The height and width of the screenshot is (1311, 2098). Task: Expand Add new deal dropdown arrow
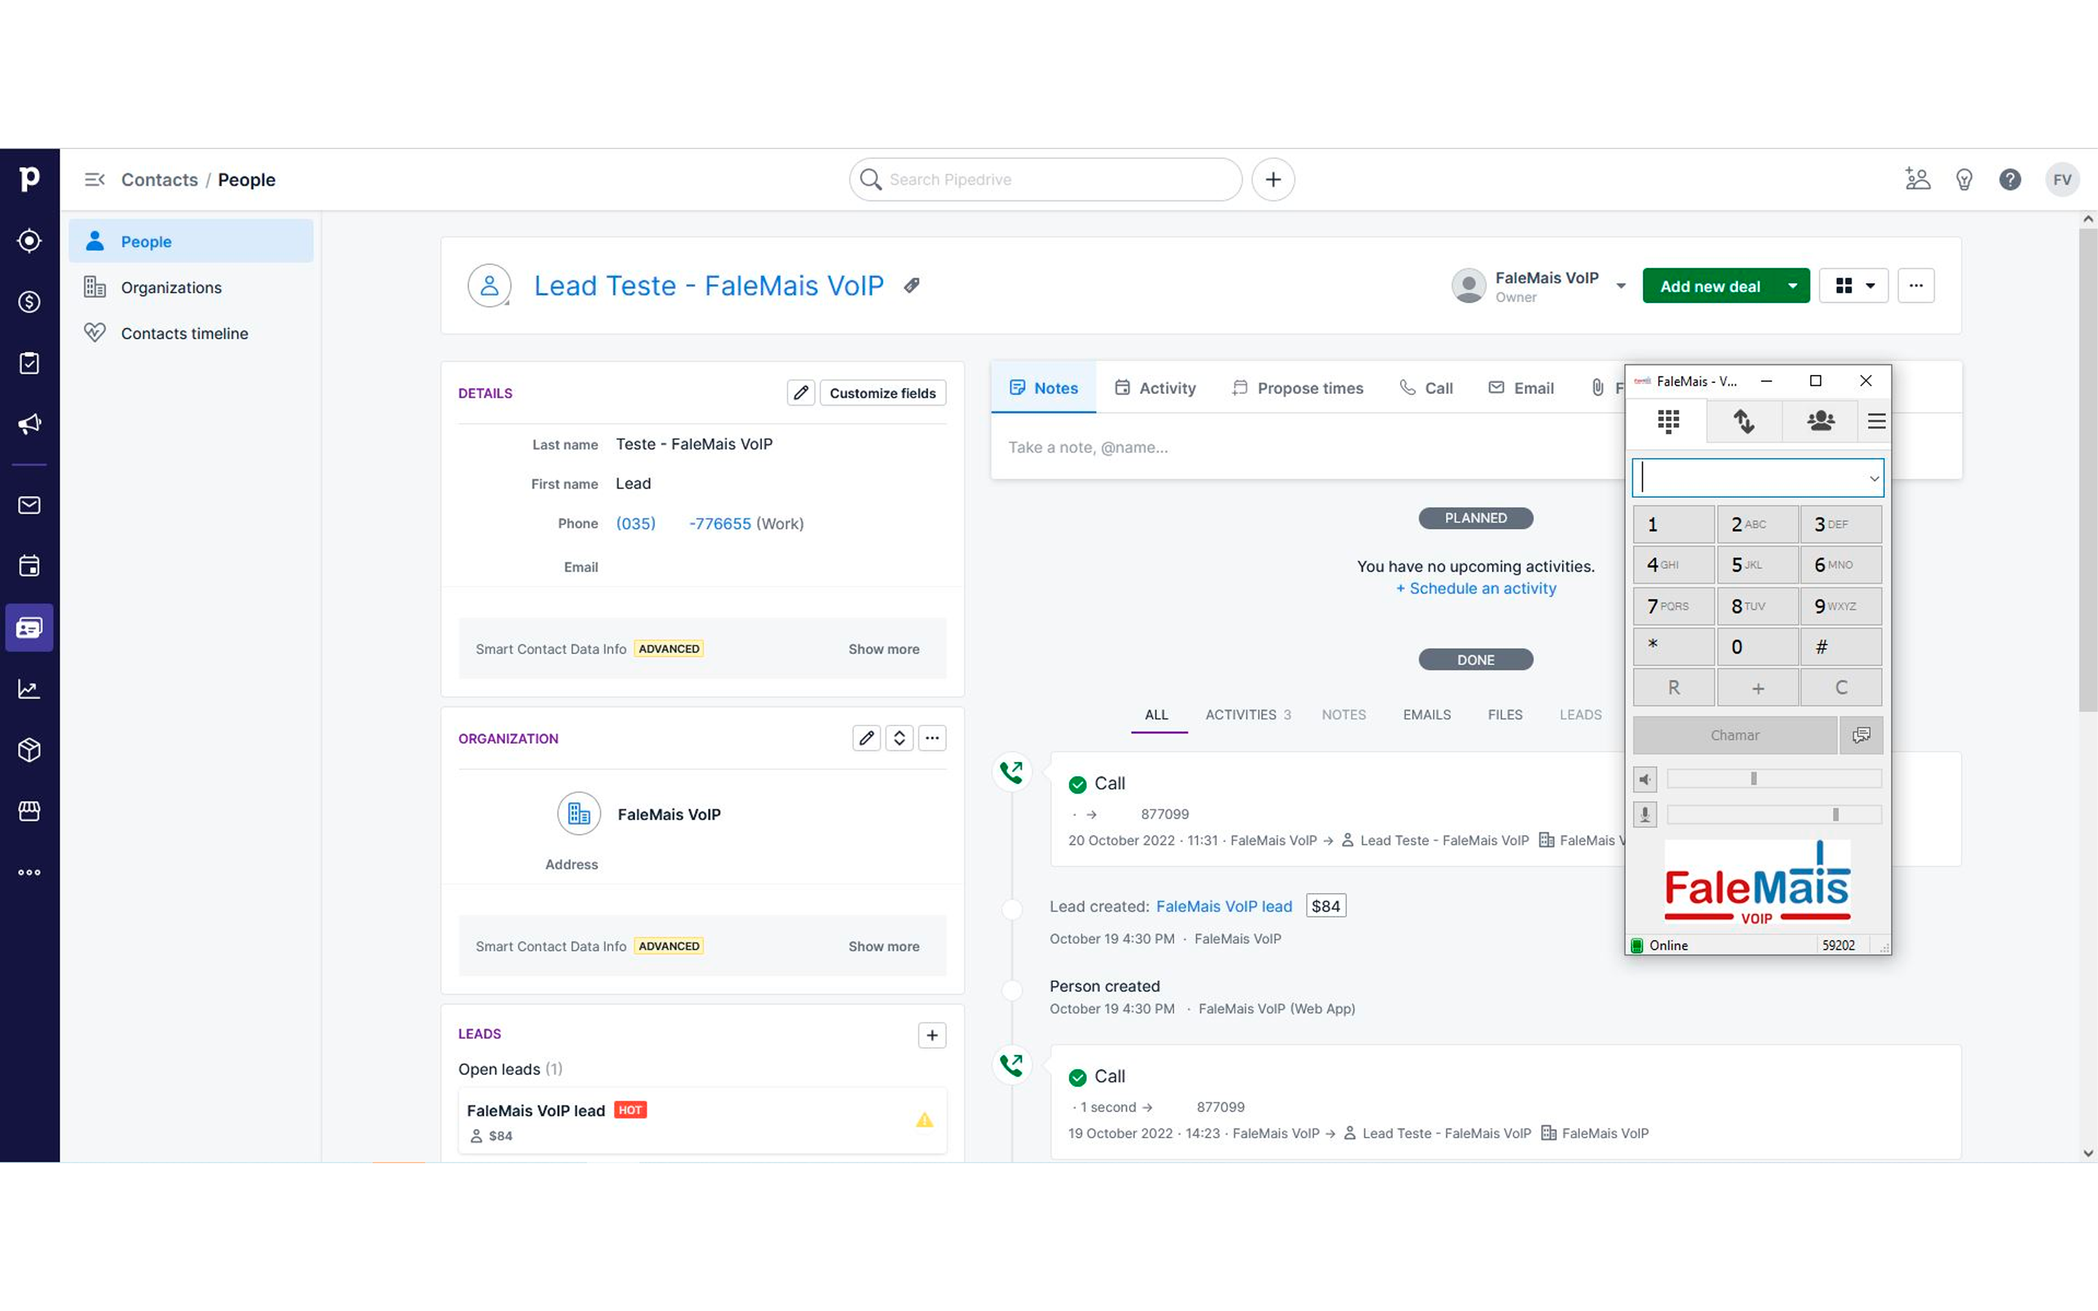point(1792,286)
